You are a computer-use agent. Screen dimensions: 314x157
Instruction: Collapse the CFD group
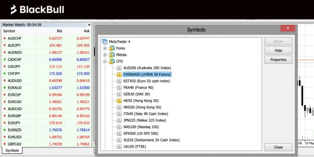pyautogui.click(x=105, y=61)
